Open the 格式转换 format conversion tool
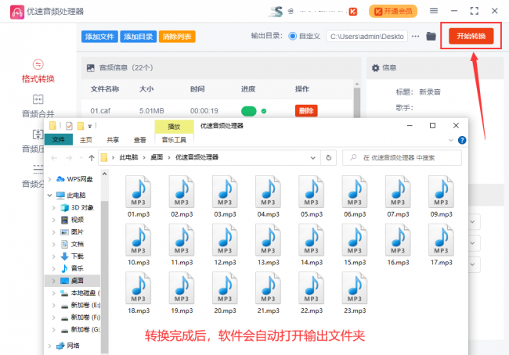509x355 pixels. [38, 71]
